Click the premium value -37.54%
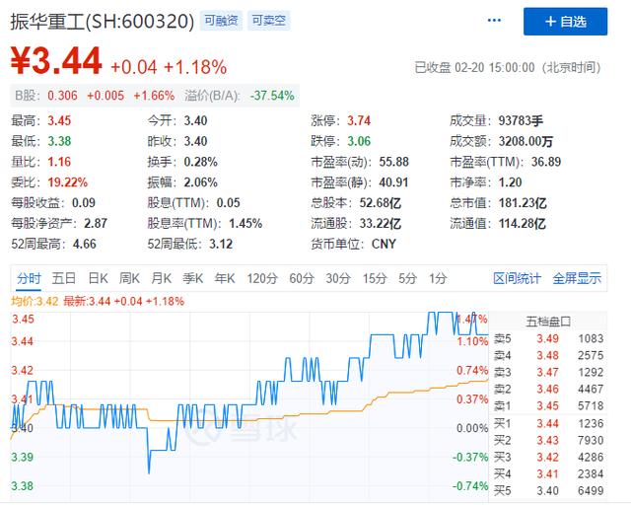This screenshot has width=631, height=505. pyautogui.click(x=272, y=96)
